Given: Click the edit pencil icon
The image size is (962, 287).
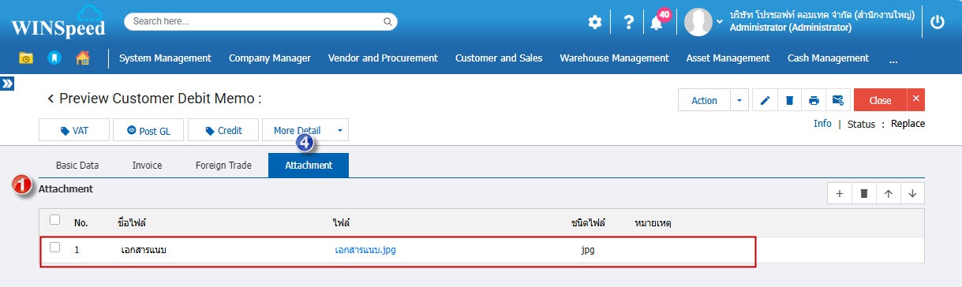Looking at the screenshot, I should (765, 100).
